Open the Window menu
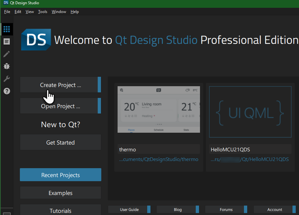299x215 pixels. pyautogui.click(x=59, y=12)
